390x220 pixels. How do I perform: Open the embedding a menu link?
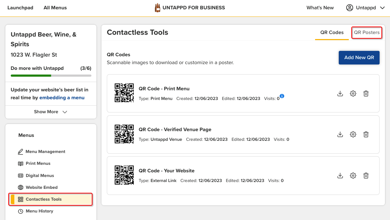click(x=62, y=97)
